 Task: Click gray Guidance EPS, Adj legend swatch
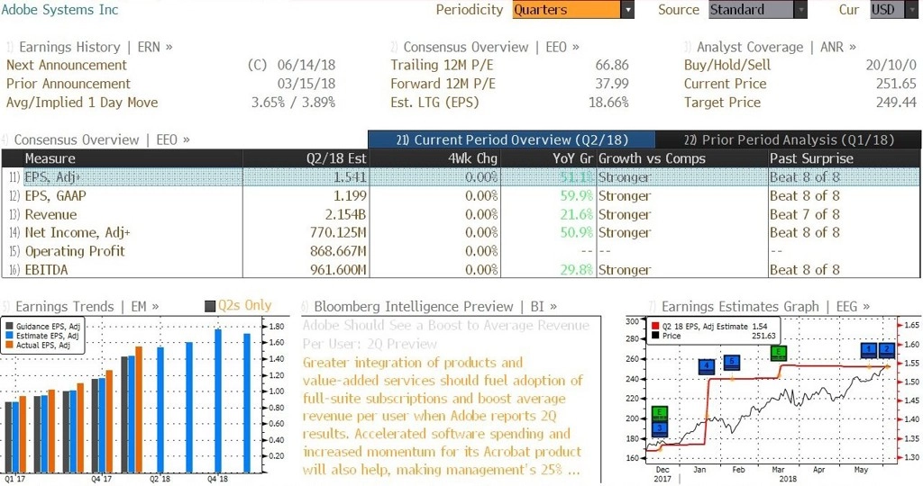point(9,326)
